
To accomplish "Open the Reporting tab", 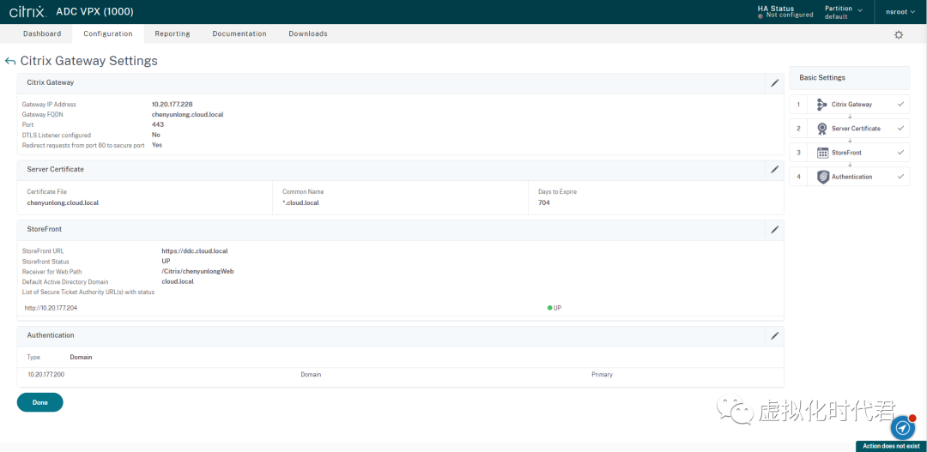I will 172,33.
